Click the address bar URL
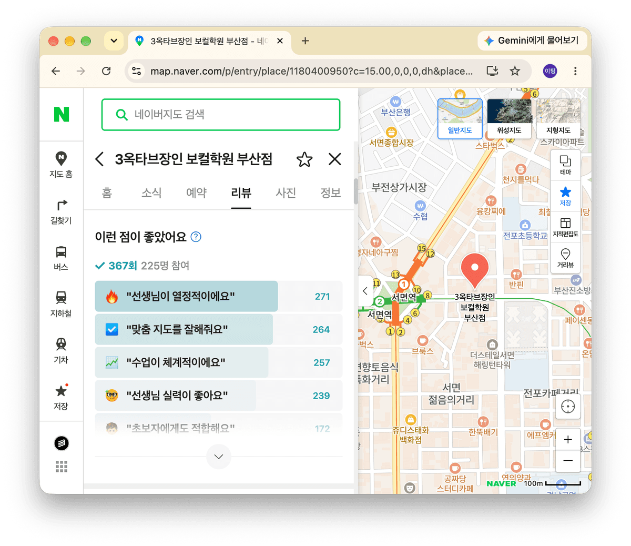The width and height of the screenshot is (631, 546). [311, 71]
